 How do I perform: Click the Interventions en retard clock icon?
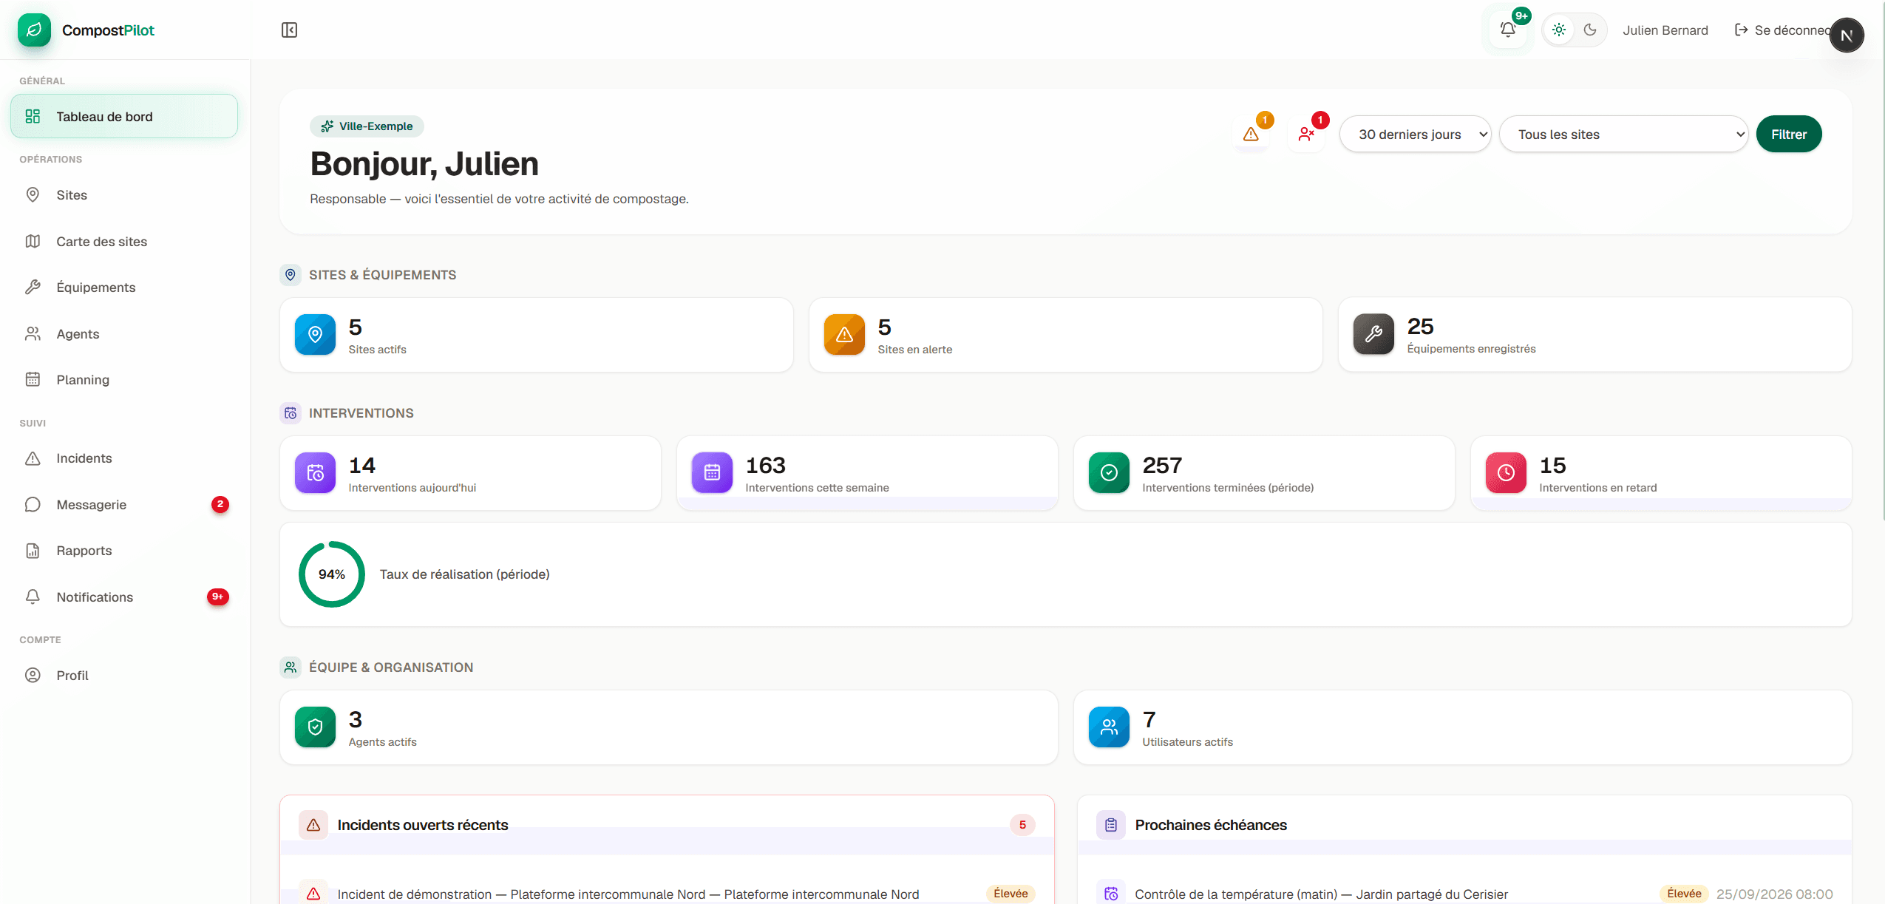[1506, 473]
